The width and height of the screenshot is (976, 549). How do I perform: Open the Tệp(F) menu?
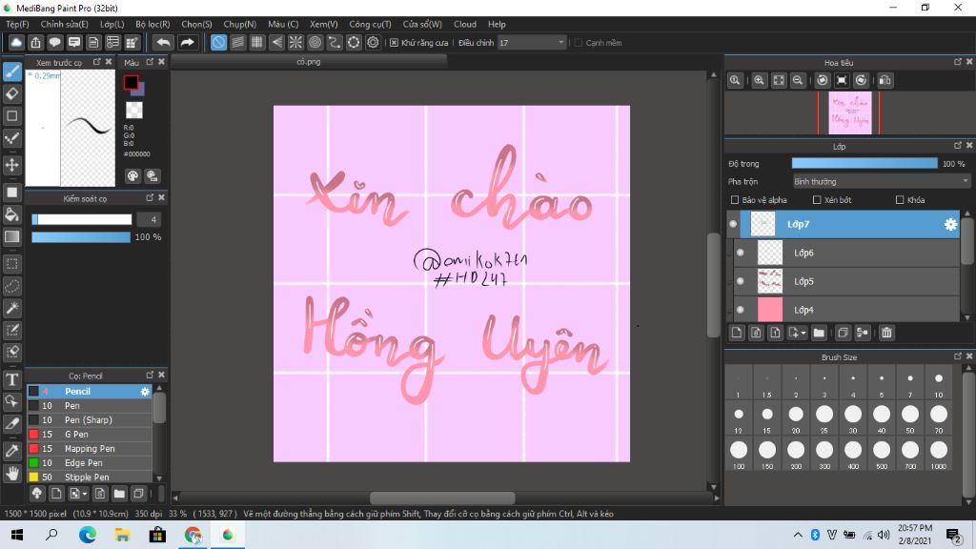coord(17,24)
